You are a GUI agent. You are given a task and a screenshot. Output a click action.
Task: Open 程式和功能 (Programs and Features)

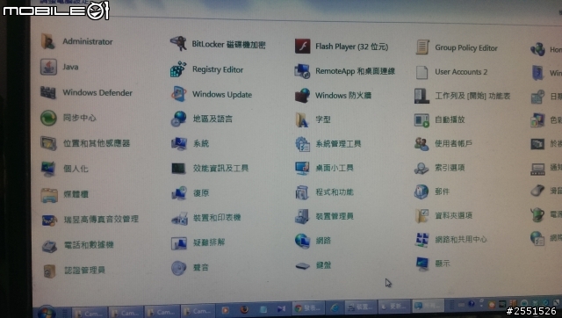[x=324, y=192]
